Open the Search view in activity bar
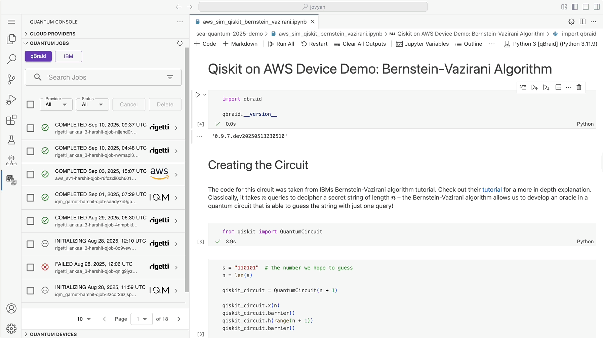603x338 pixels. (11, 59)
